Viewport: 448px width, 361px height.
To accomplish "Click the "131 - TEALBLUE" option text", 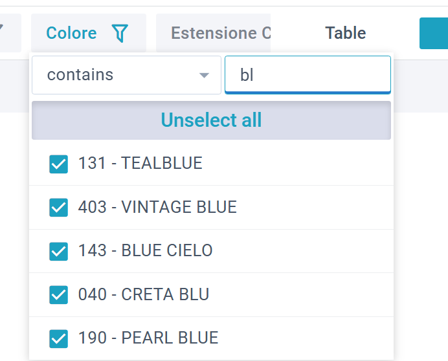I will pyautogui.click(x=140, y=163).
